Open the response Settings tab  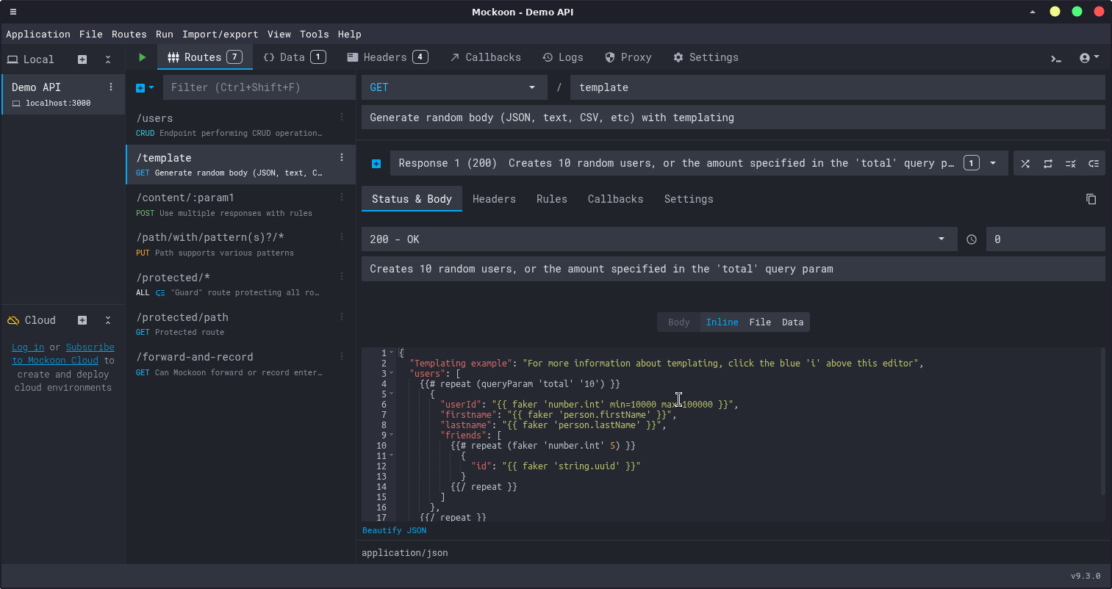[x=689, y=199]
